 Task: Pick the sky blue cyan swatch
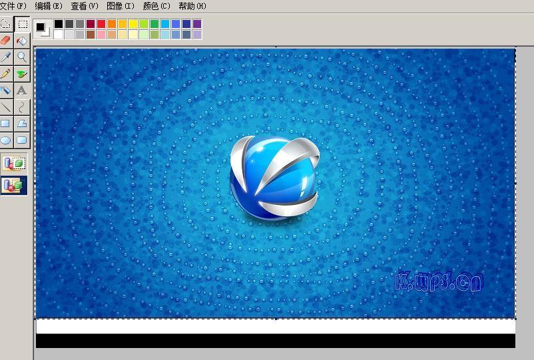tap(165, 24)
